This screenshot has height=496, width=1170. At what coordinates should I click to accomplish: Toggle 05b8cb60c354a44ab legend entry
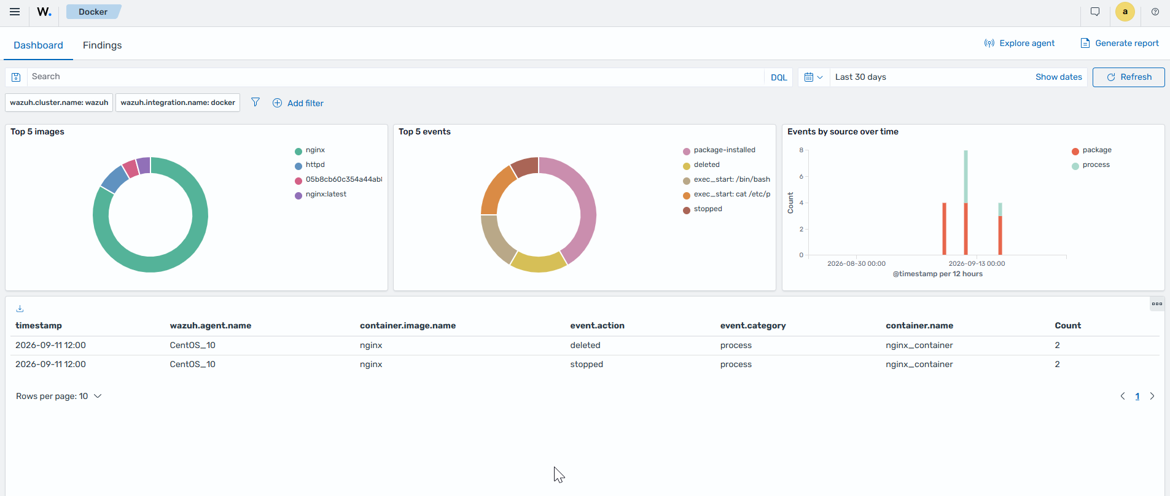click(x=338, y=179)
